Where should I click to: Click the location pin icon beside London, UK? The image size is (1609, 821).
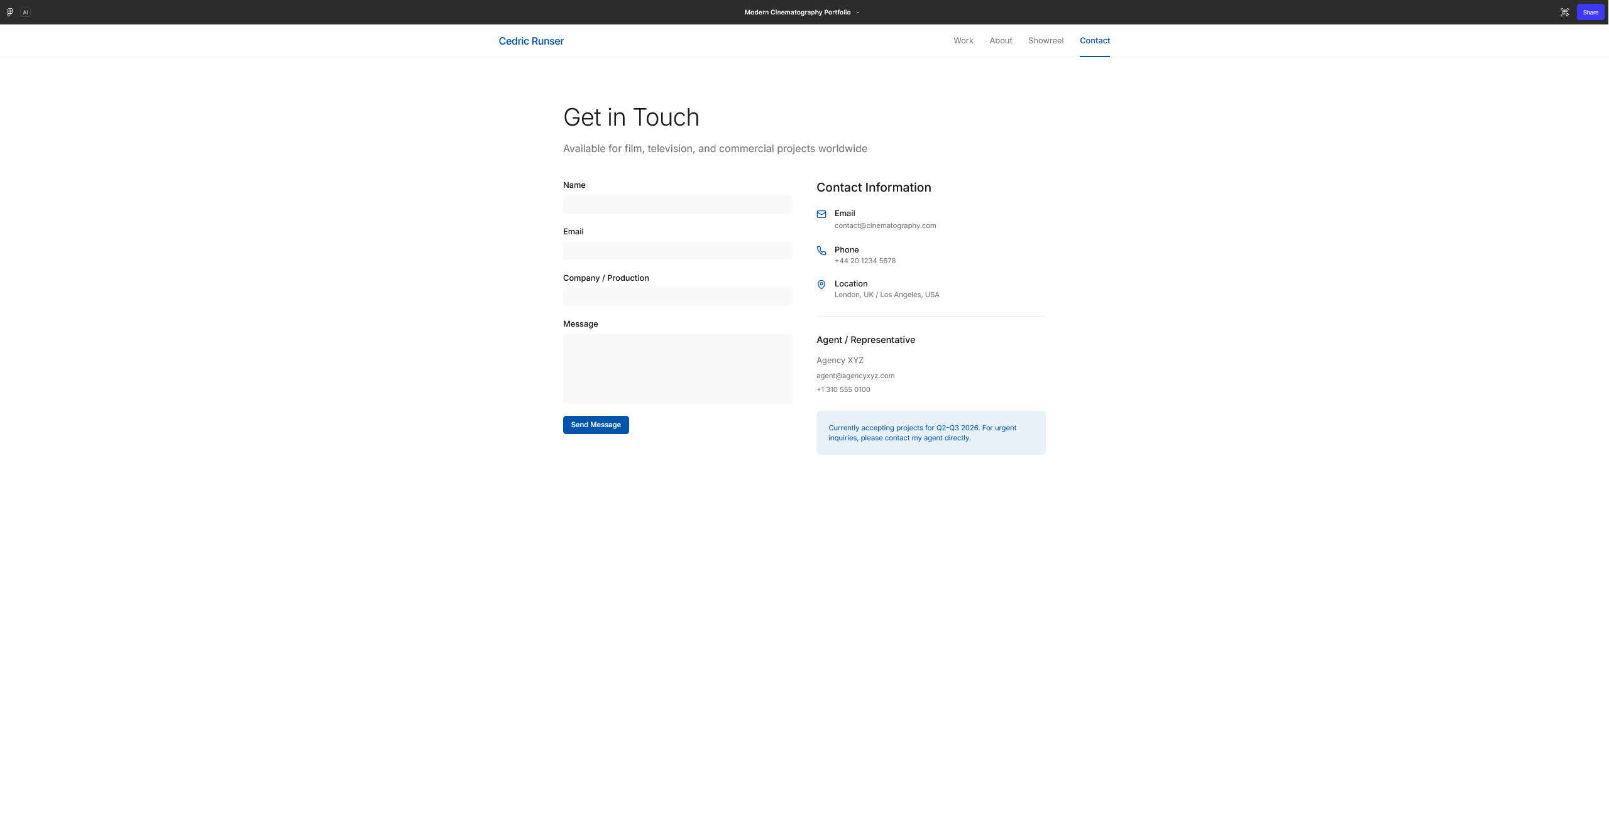(x=821, y=285)
